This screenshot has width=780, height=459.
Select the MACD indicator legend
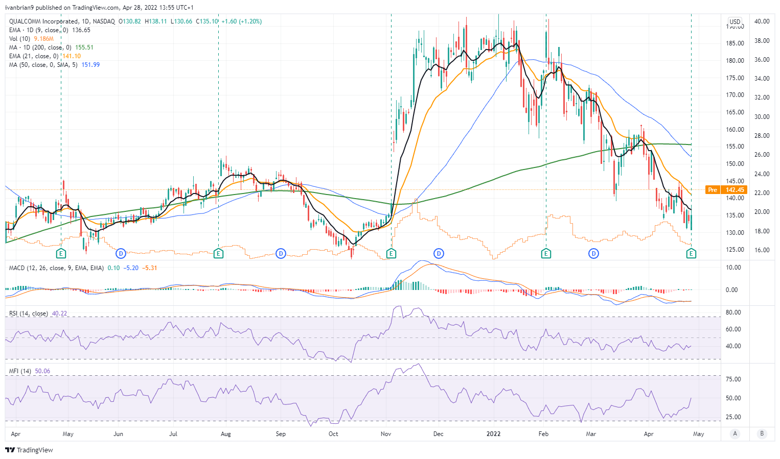coord(83,268)
